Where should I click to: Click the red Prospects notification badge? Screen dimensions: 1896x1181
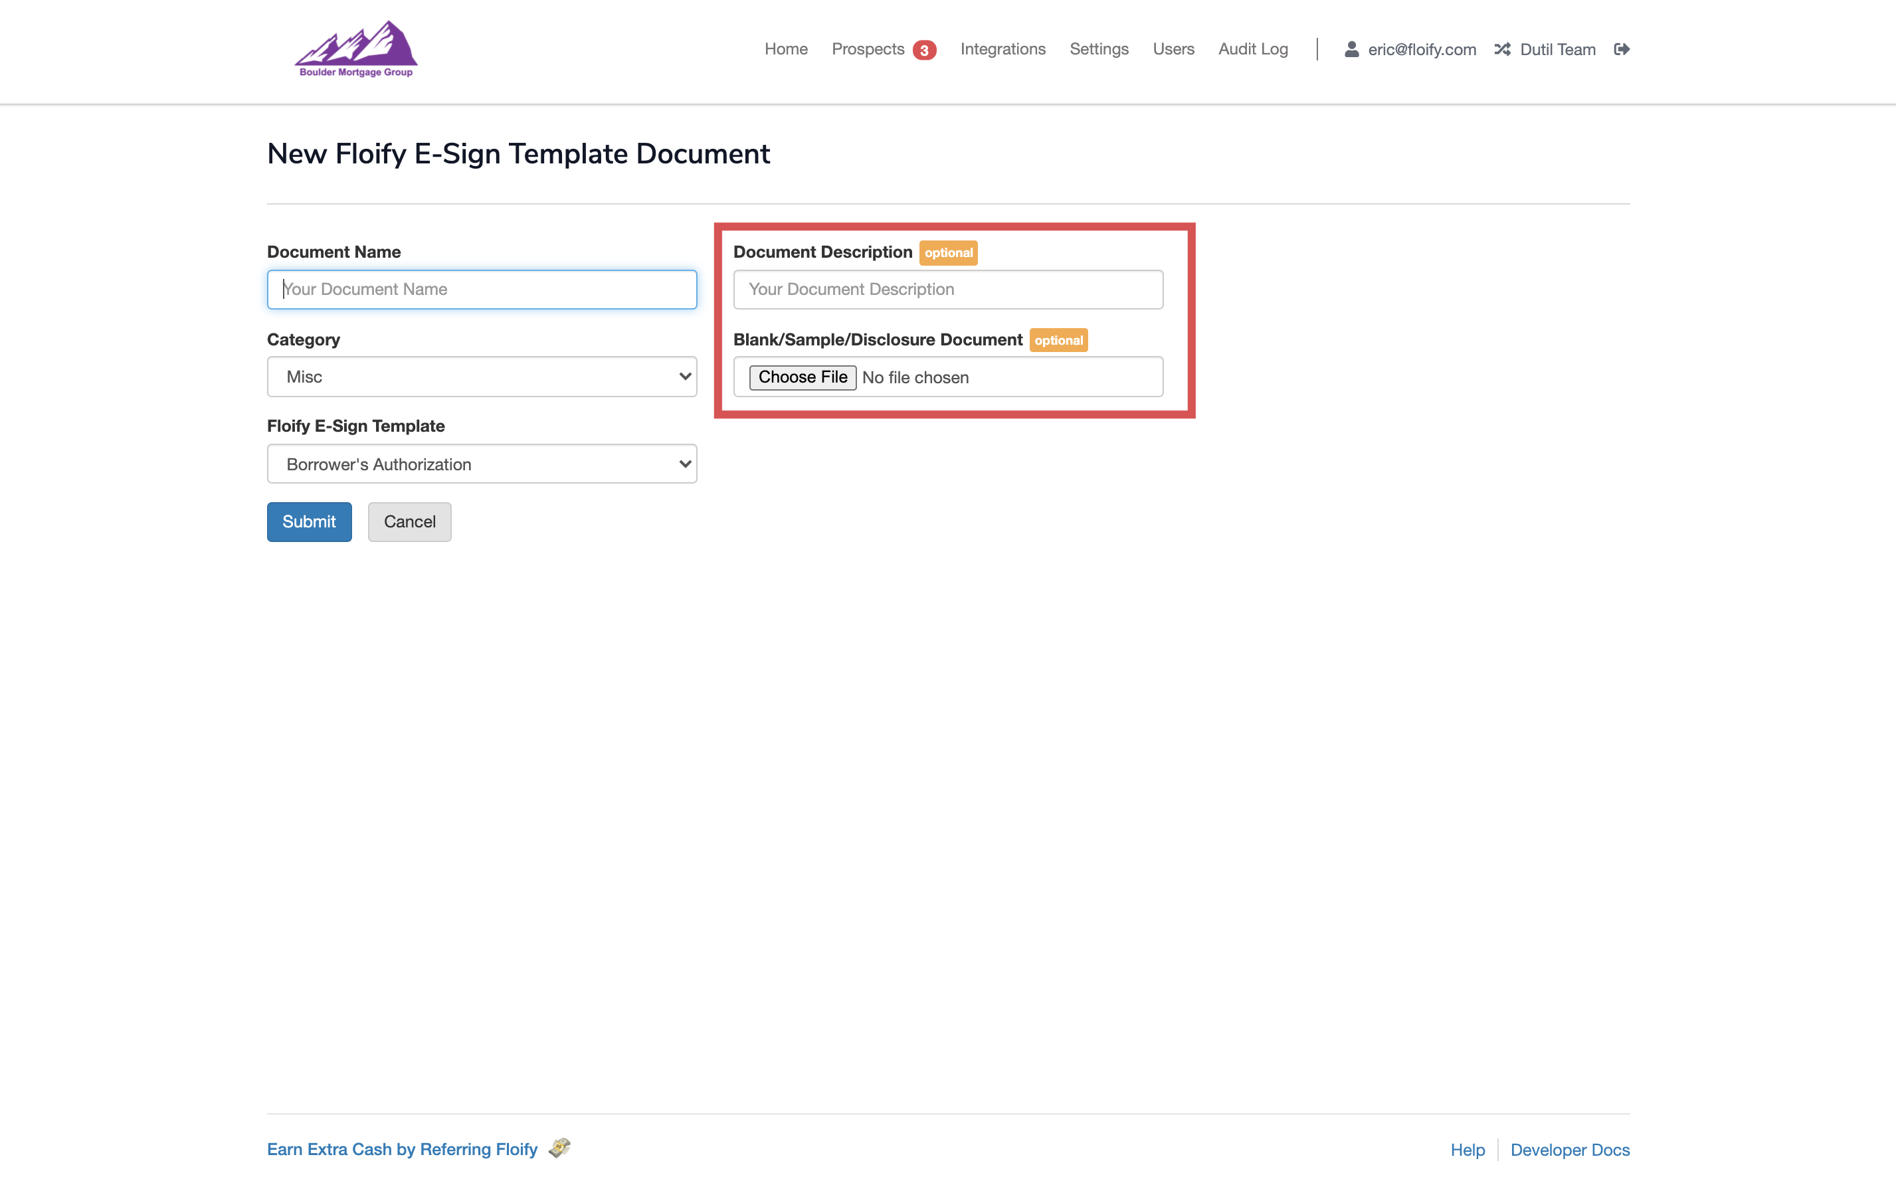click(x=924, y=50)
